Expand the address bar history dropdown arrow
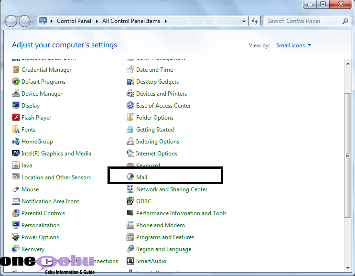 [244, 22]
